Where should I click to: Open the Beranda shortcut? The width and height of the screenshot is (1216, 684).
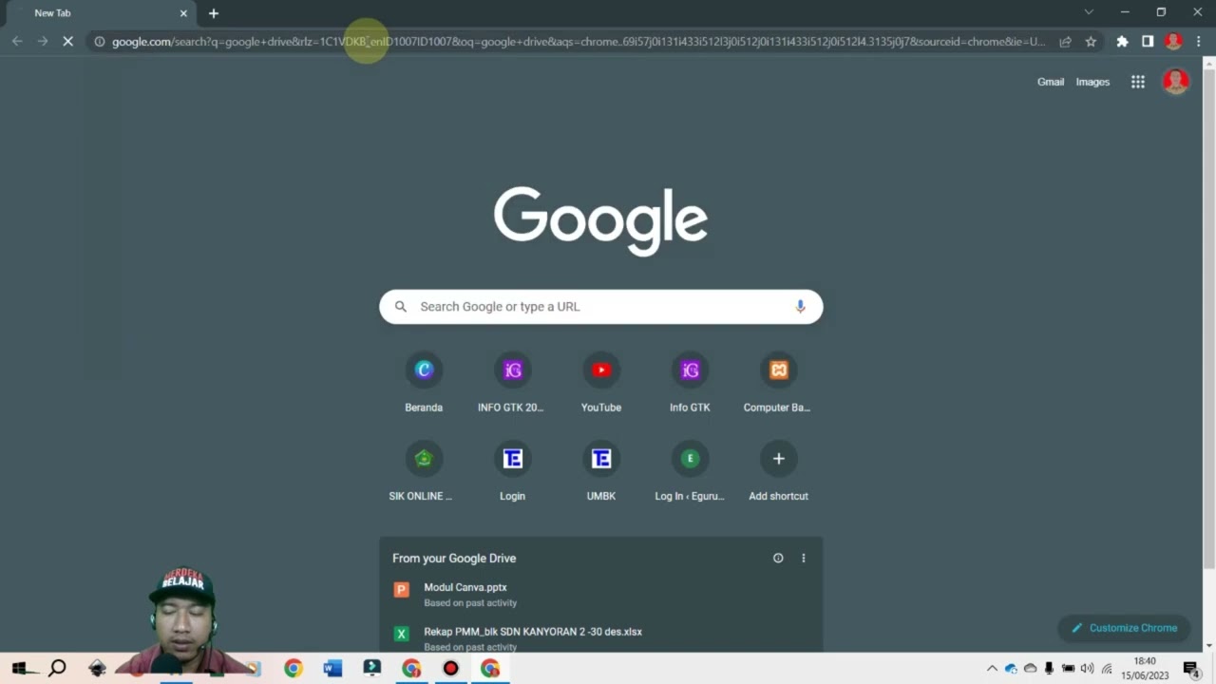point(424,383)
